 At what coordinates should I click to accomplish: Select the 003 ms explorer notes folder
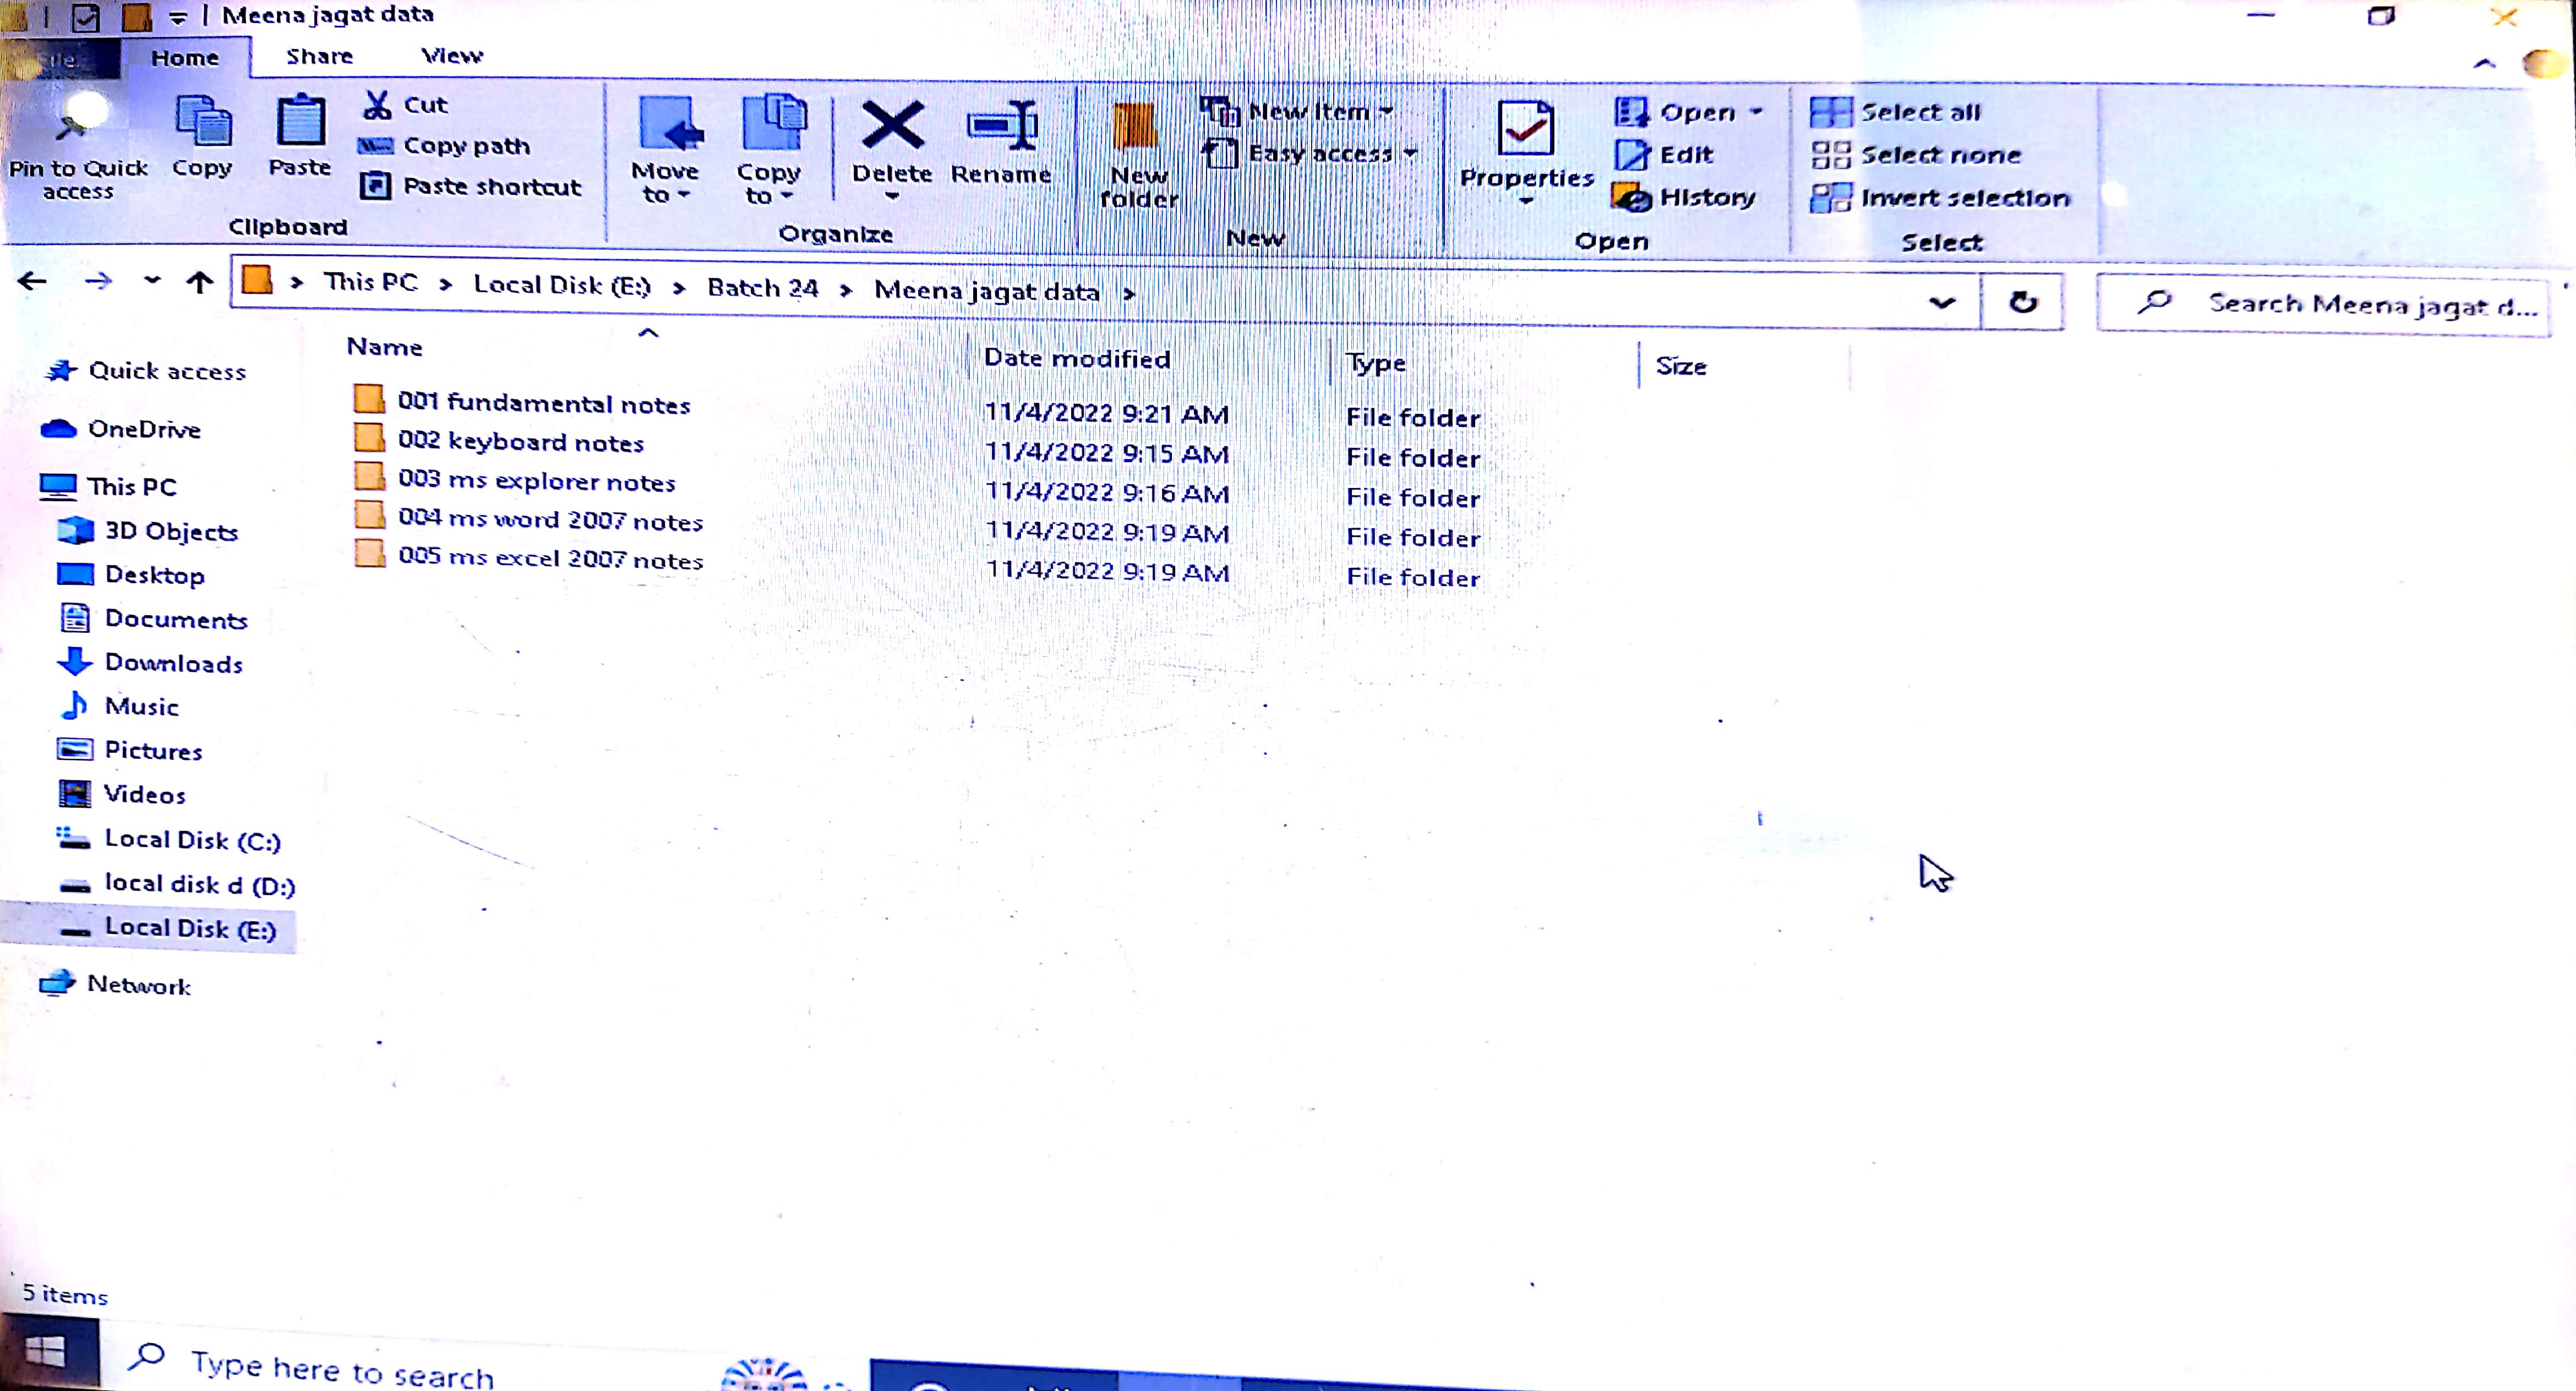(x=536, y=481)
